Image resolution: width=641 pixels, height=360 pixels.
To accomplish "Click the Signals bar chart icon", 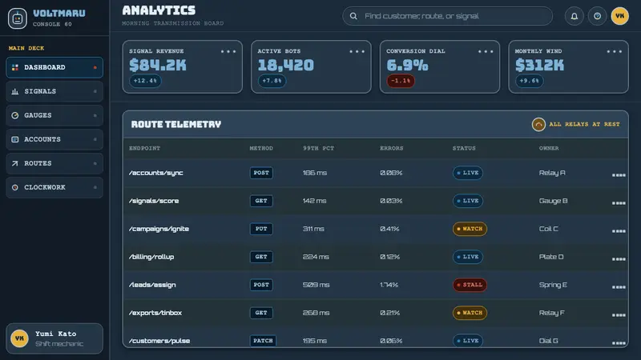I will (15, 91).
